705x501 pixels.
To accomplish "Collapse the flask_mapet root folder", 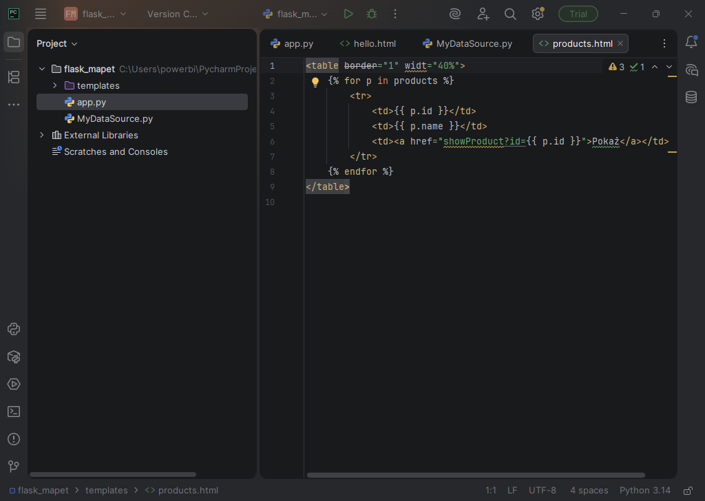I will tap(42, 69).
